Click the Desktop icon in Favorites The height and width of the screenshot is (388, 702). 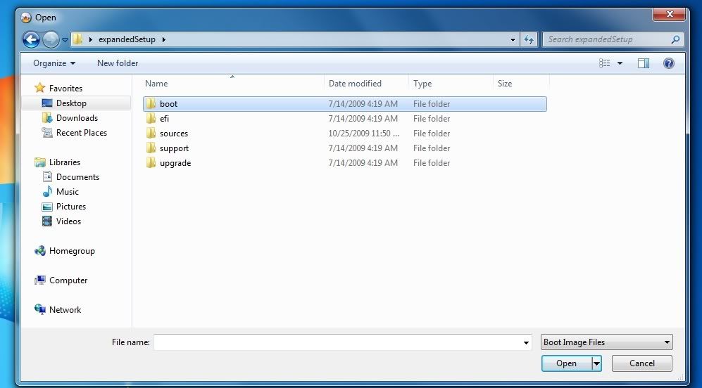[47, 103]
